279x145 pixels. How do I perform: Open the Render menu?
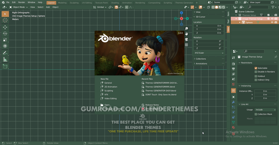point(22,2)
